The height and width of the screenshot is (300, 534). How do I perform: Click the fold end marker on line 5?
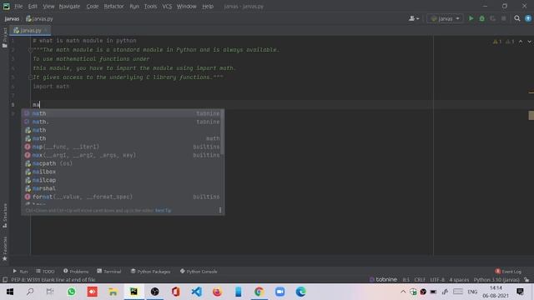(30, 77)
